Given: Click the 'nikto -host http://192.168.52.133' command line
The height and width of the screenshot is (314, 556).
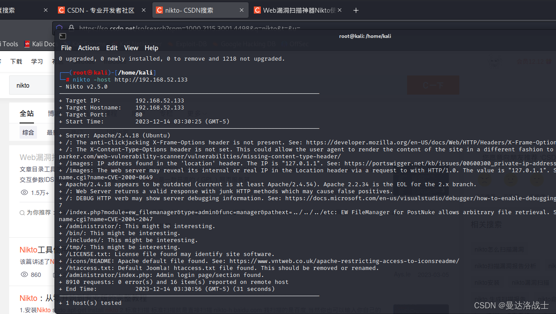Looking at the screenshot, I should [130, 80].
